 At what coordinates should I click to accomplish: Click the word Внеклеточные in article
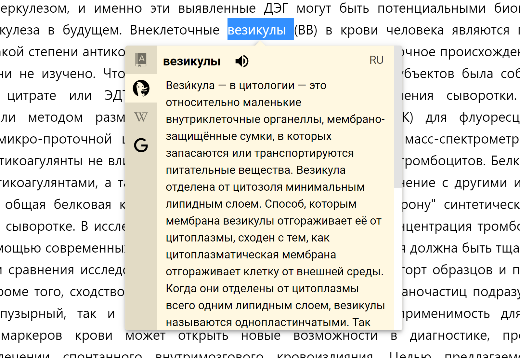[175, 30]
